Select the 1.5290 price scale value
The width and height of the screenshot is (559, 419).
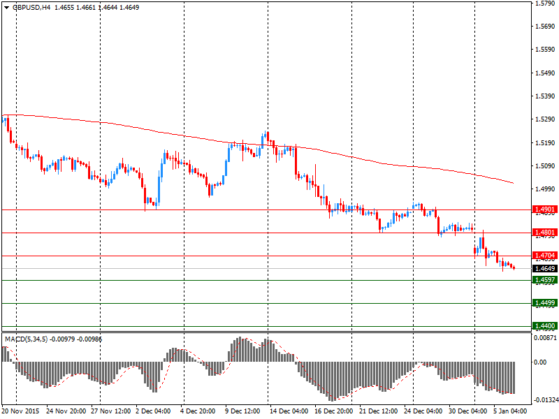tap(545, 119)
